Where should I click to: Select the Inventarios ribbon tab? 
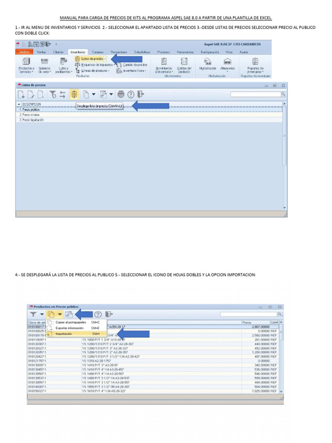tap(78, 52)
